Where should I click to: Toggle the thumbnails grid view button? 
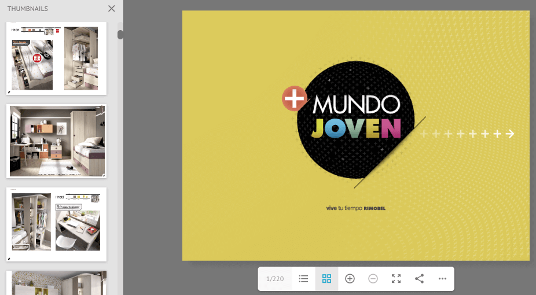[326, 279]
